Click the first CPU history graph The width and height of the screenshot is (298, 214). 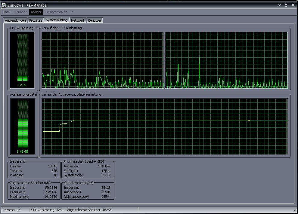pyautogui.click(x=103, y=60)
